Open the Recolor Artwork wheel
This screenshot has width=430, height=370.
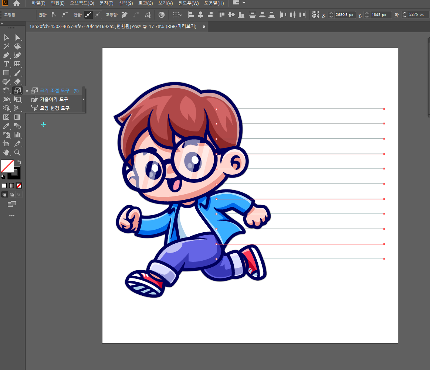(162, 15)
